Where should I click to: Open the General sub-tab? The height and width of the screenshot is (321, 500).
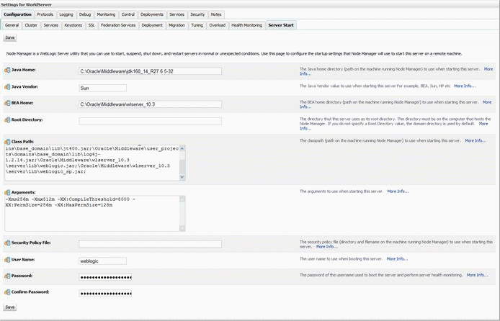(12, 25)
